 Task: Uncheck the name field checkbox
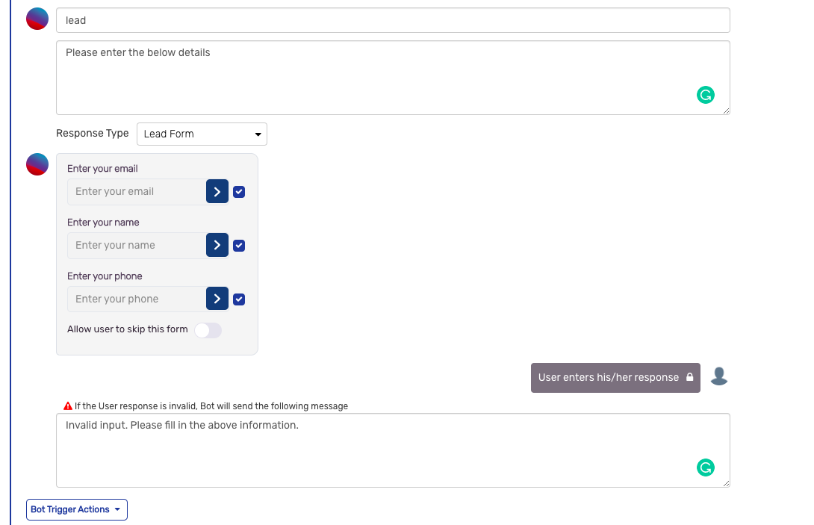pyautogui.click(x=239, y=246)
